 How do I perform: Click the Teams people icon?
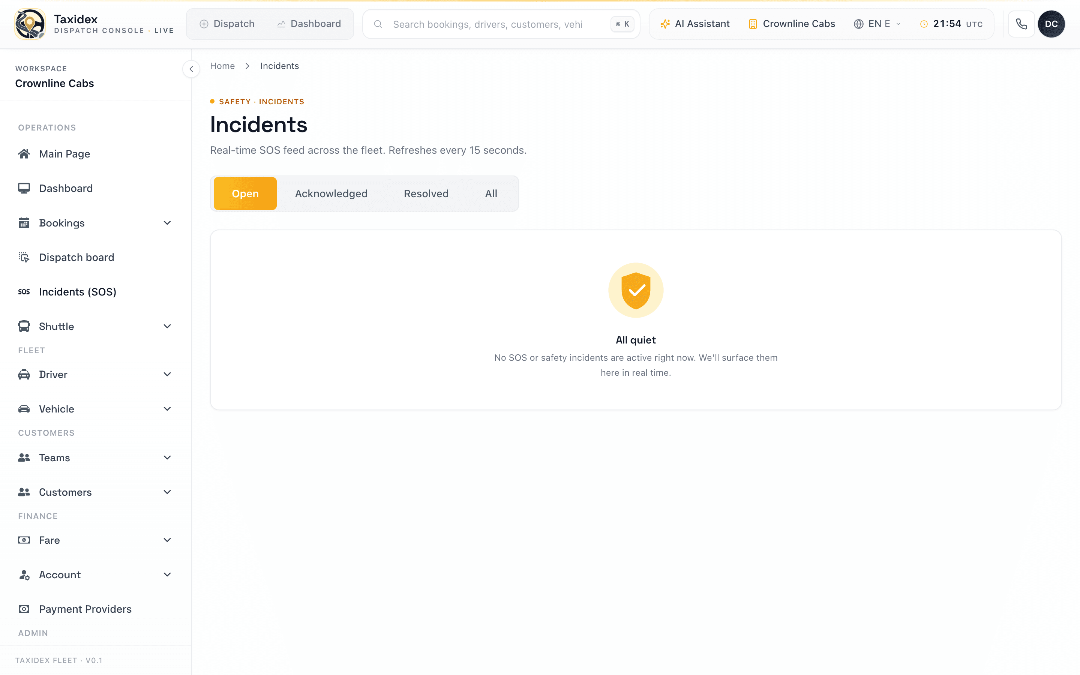(x=24, y=457)
